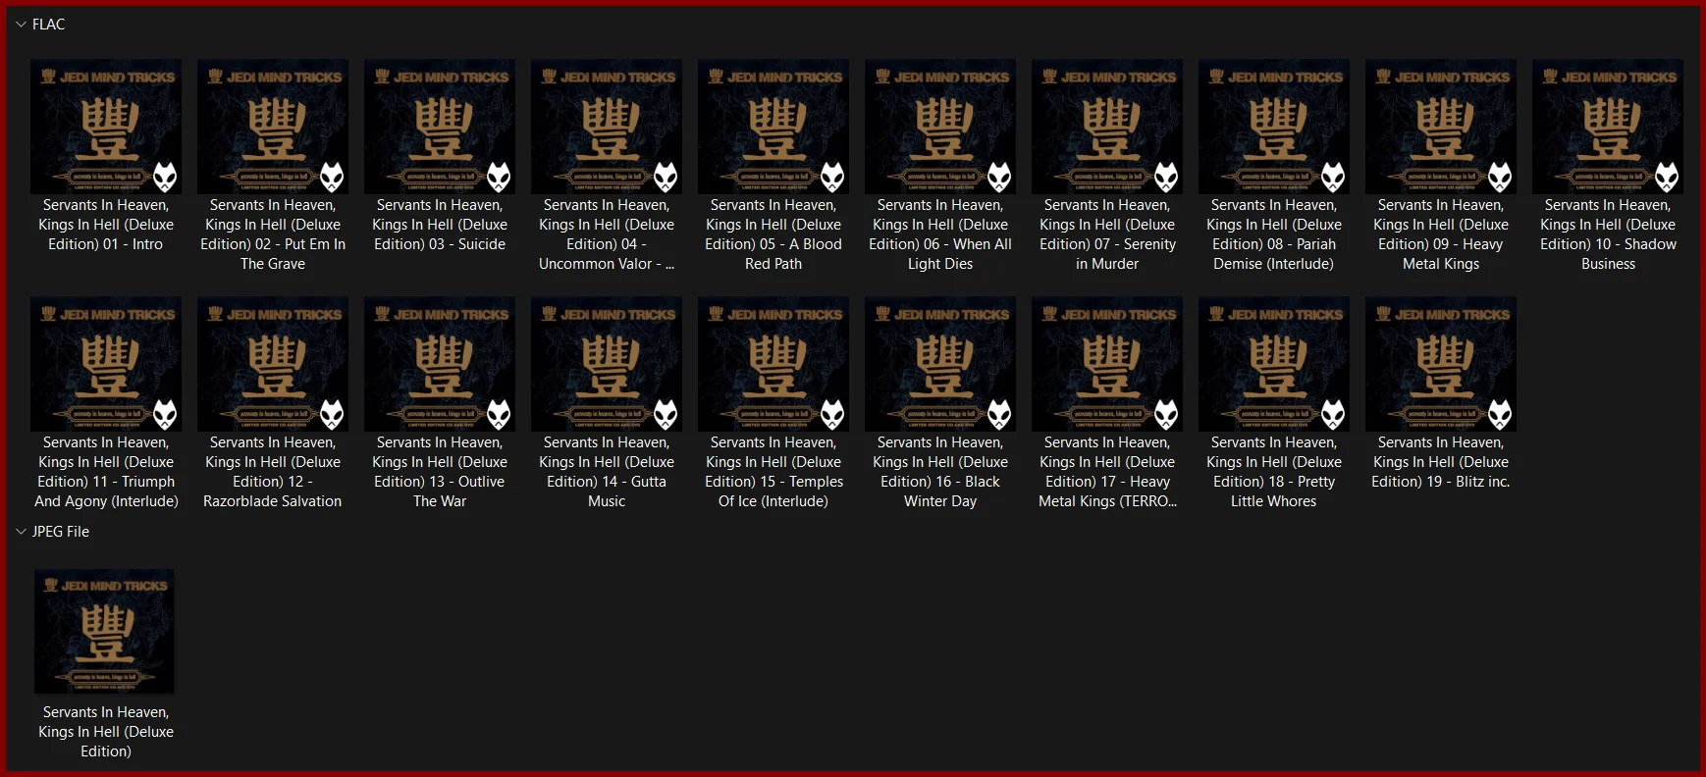Select file icon for 02 - Put Em In The Grave
The width and height of the screenshot is (1706, 777).
tap(273, 127)
